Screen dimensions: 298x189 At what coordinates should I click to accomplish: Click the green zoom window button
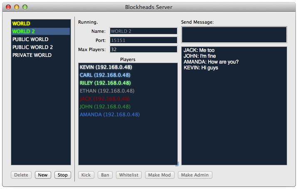25,7
